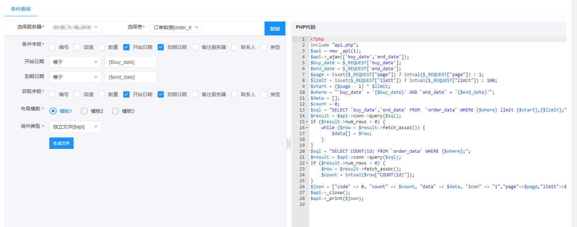Open the 选择服务器 dropdown
Image resolution: width=577 pixels, height=227 pixels.
pyautogui.click(x=75, y=27)
